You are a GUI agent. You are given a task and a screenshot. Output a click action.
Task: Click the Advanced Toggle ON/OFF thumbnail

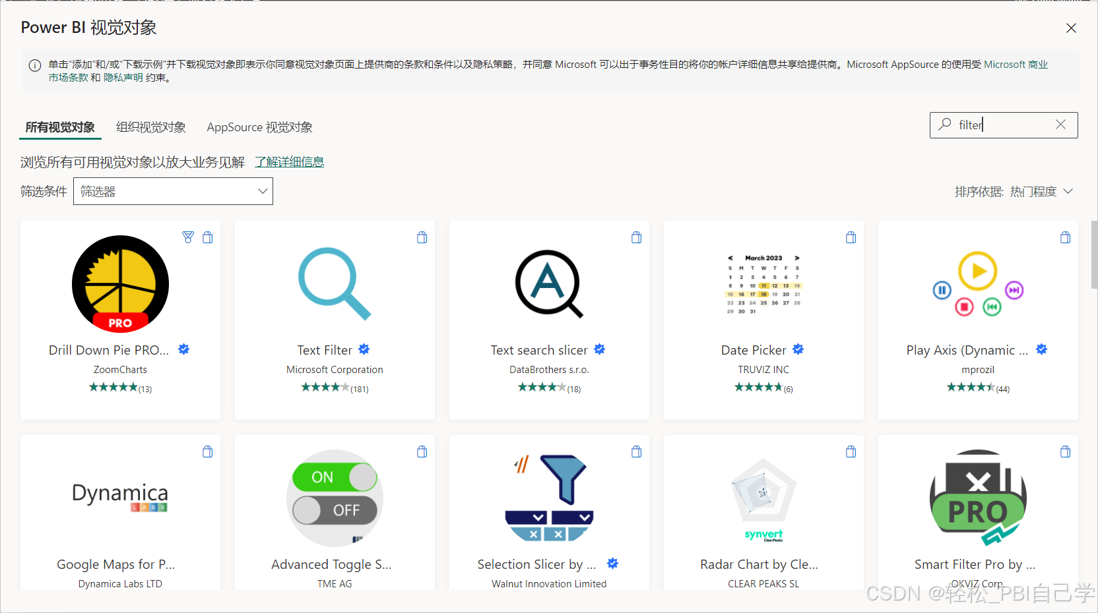[x=335, y=498]
